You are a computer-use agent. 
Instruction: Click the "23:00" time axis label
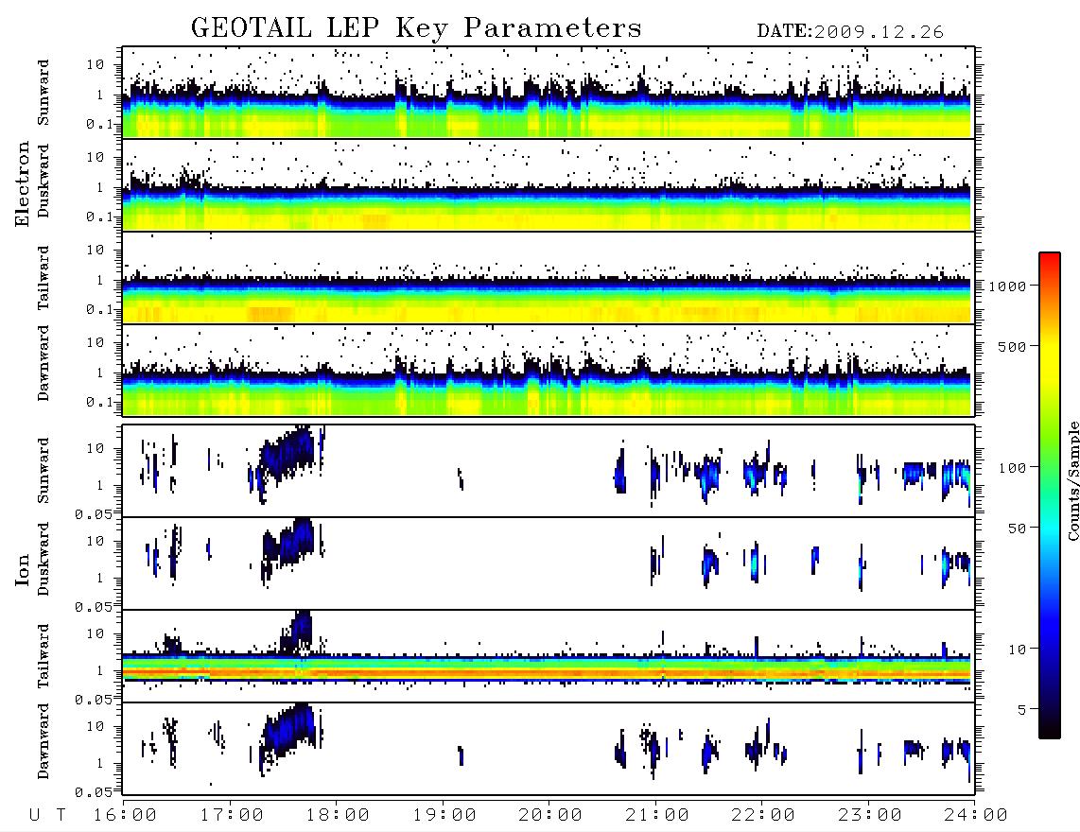point(870,815)
